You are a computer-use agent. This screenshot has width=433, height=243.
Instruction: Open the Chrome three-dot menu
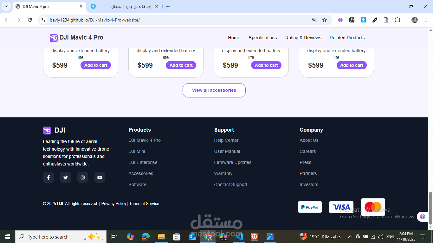425,20
